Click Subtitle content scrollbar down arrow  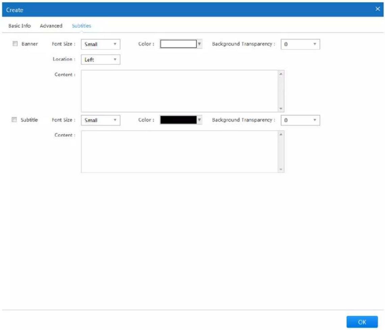tap(281, 169)
